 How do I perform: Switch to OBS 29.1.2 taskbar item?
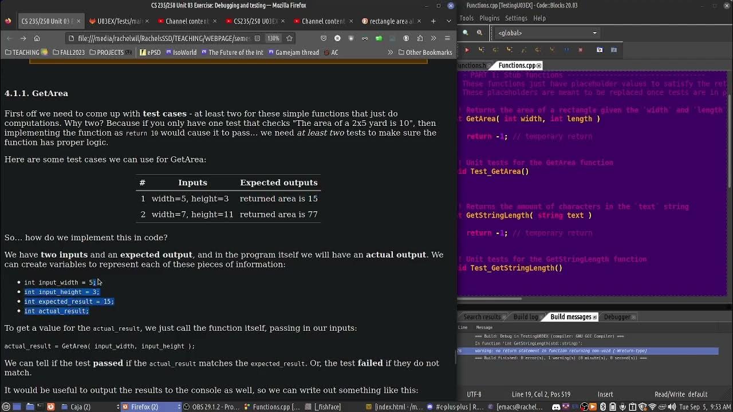click(214, 407)
